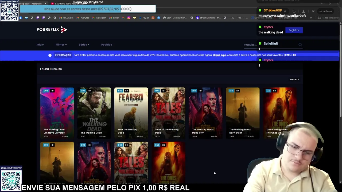Open the Telegram bookmark icon
Viewport: 342px width, 192px height.
[x=158, y=18]
